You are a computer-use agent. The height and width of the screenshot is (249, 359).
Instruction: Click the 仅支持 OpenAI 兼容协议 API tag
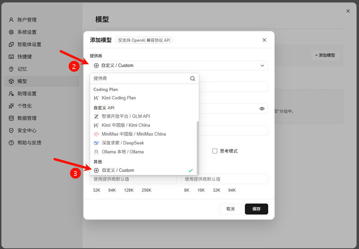(x=144, y=40)
